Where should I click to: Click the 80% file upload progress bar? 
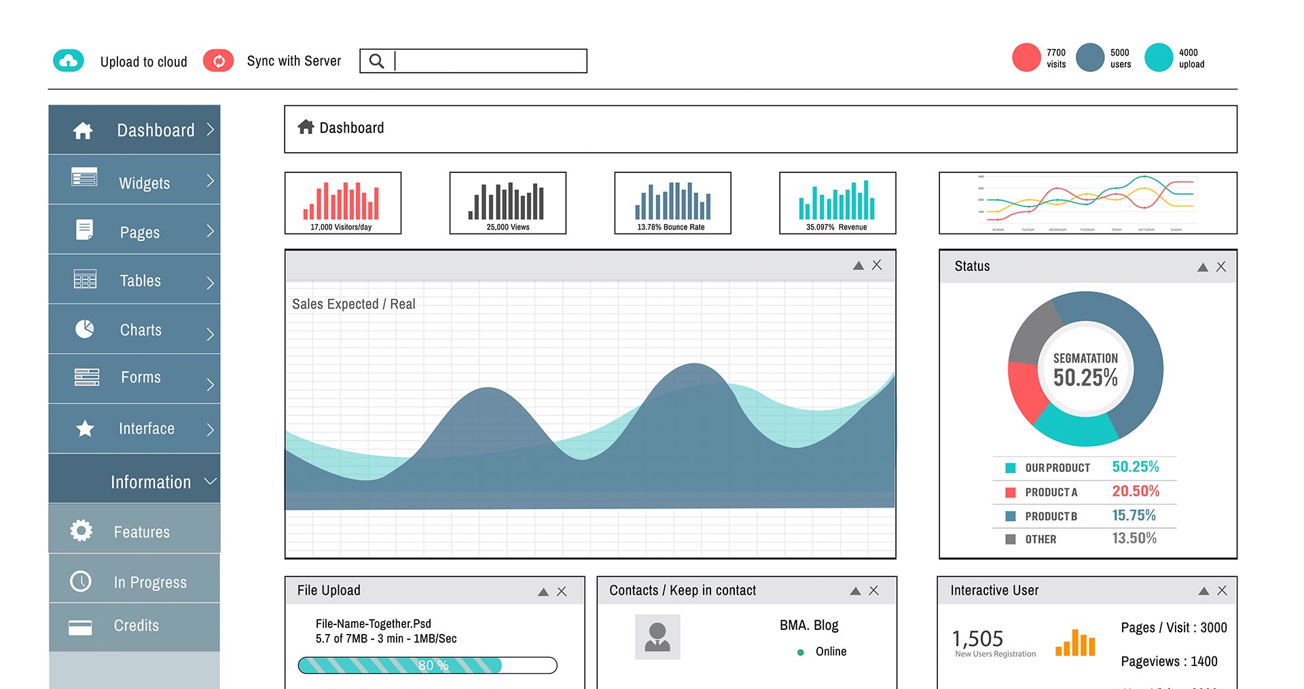(427, 665)
